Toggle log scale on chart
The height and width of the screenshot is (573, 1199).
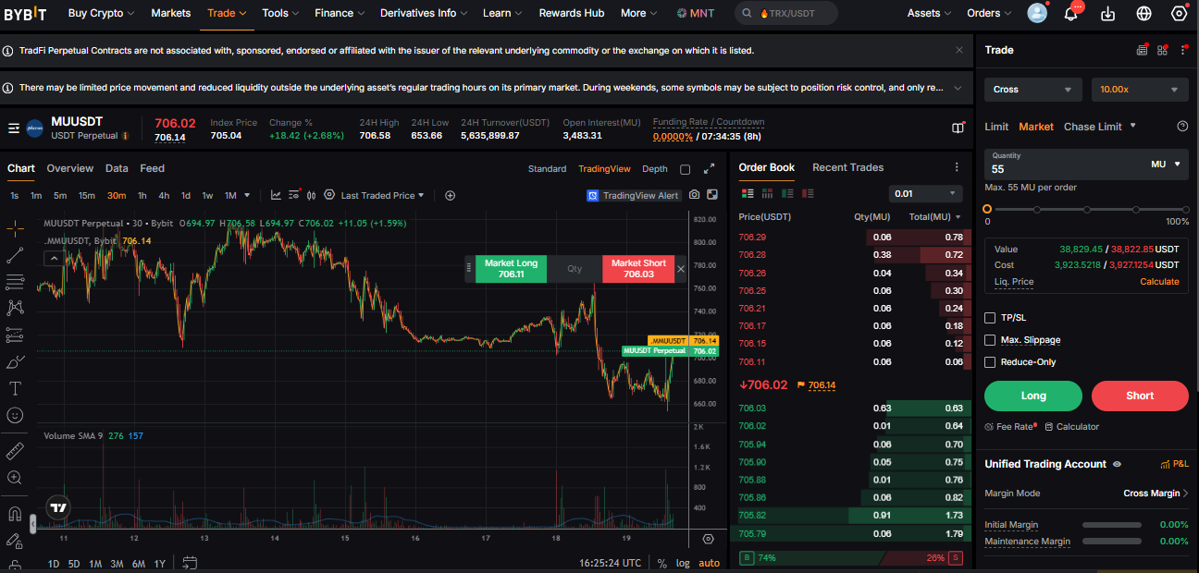[x=683, y=563]
